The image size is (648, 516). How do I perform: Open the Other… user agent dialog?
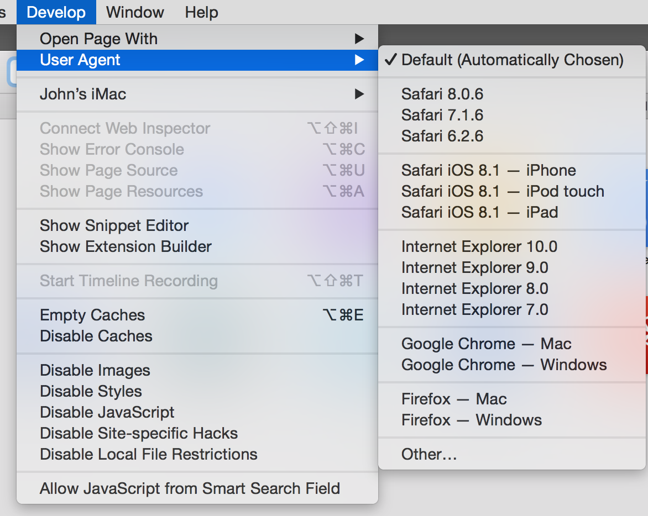(512, 455)
